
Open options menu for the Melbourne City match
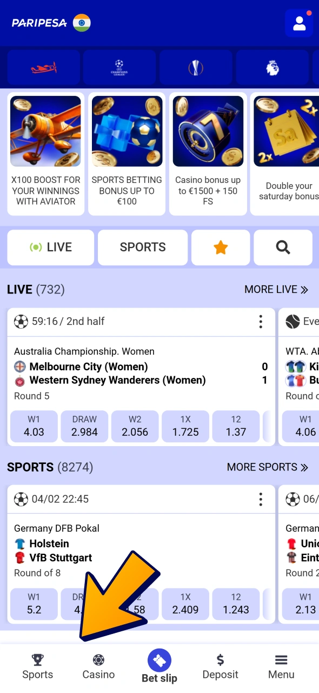[261, 321]
